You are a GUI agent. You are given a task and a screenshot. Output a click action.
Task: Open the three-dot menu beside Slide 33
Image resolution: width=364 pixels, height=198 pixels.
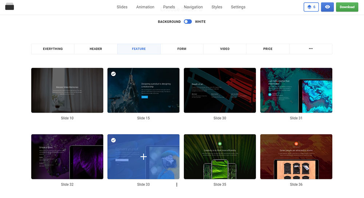pos(177,185)
